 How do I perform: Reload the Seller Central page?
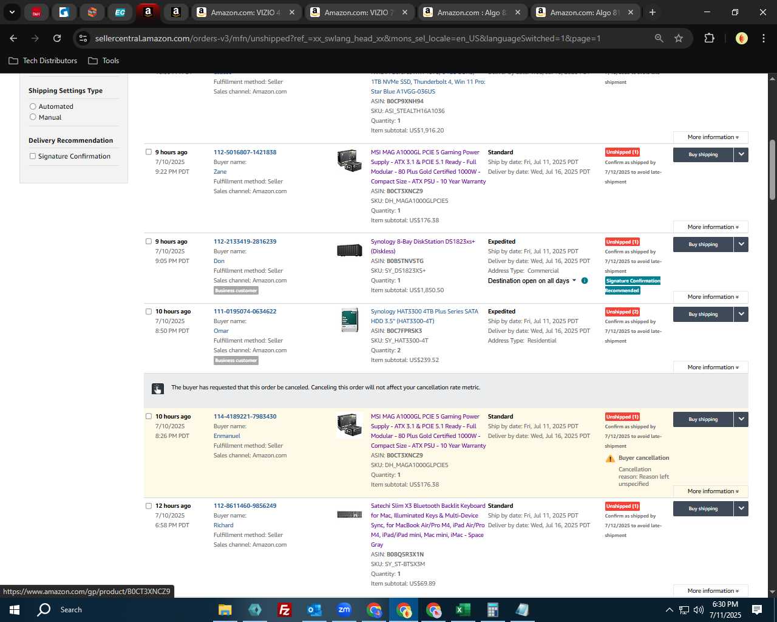(x=57, y=38)
